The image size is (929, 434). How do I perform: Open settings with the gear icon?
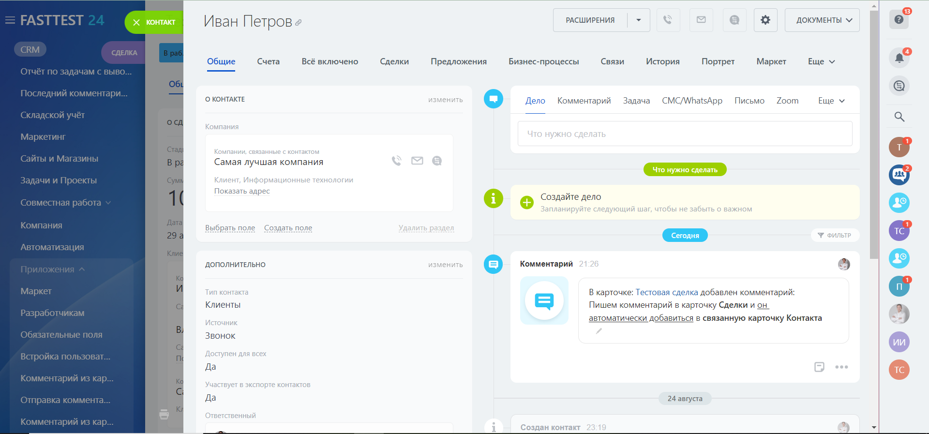pos(765,20)
